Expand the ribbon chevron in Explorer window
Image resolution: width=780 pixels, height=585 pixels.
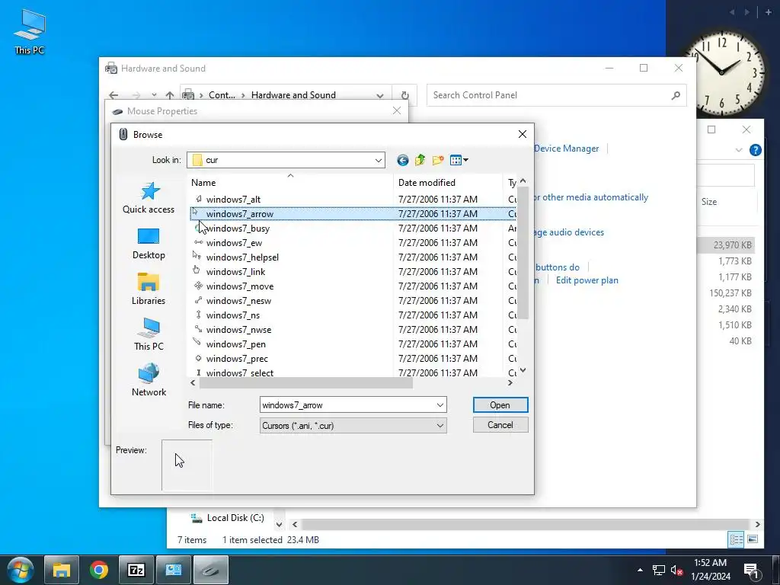[739, 150]
